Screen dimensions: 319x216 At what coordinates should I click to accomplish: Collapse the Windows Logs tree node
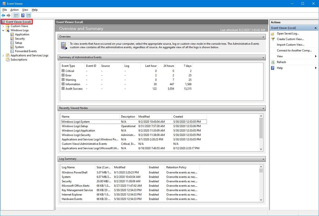(x=3, y=30)
